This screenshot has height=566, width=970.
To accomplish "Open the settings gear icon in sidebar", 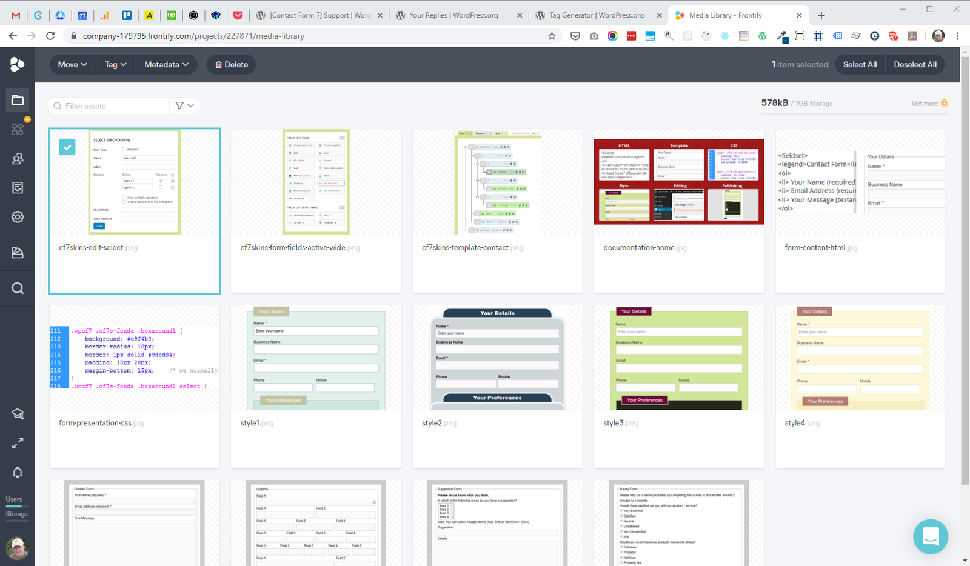I will 18,217.
